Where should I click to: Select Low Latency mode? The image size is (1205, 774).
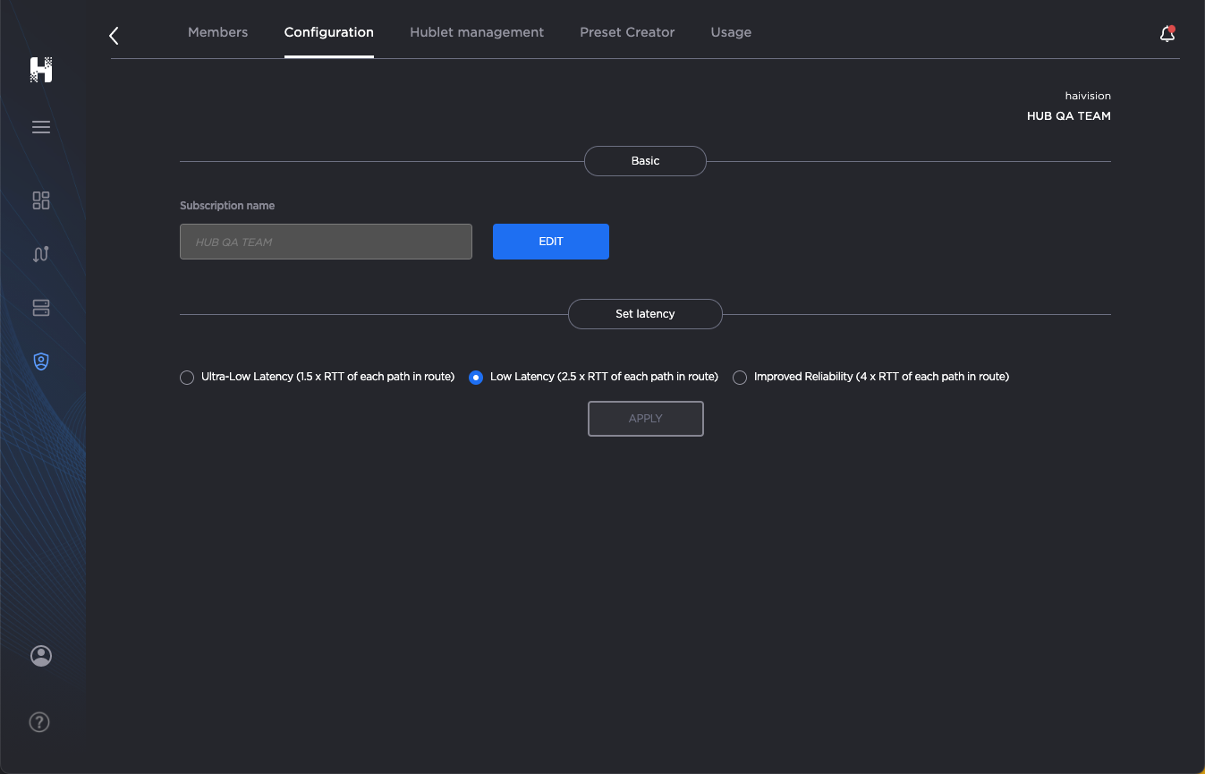coord(475,377)
